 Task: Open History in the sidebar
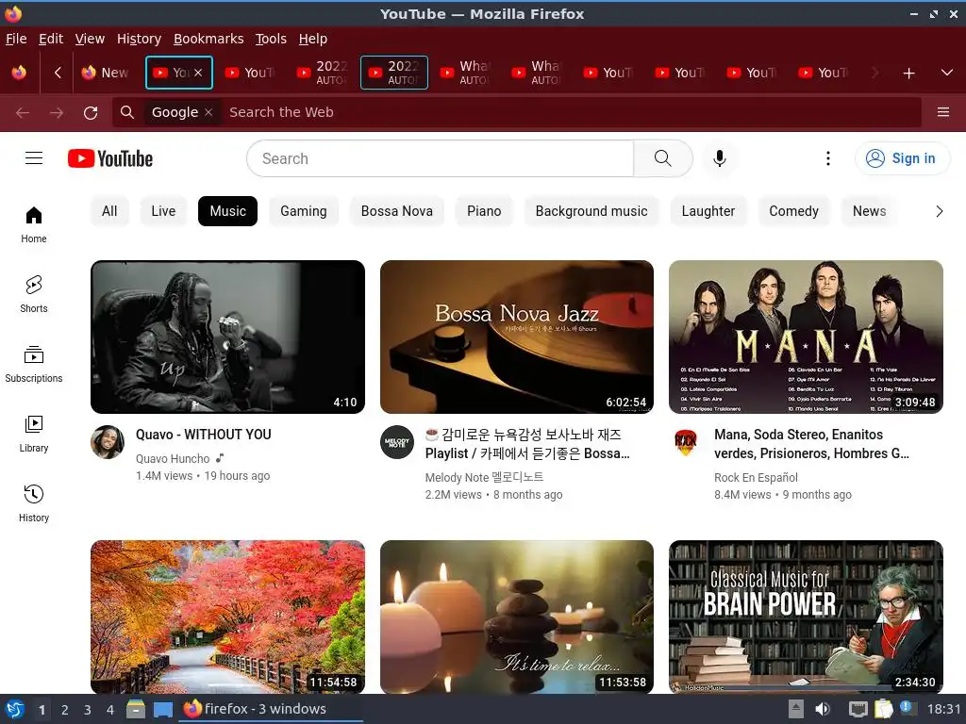click(x=34, y=503)
